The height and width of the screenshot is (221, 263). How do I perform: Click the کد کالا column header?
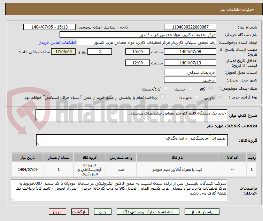click(x=232, y=158)
